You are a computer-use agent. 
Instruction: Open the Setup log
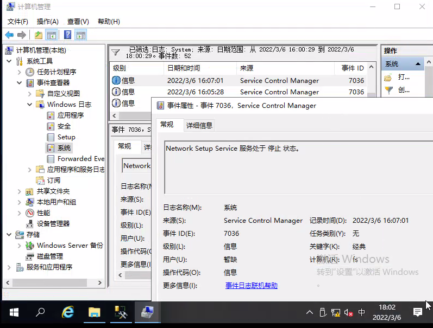click(66, 137)
